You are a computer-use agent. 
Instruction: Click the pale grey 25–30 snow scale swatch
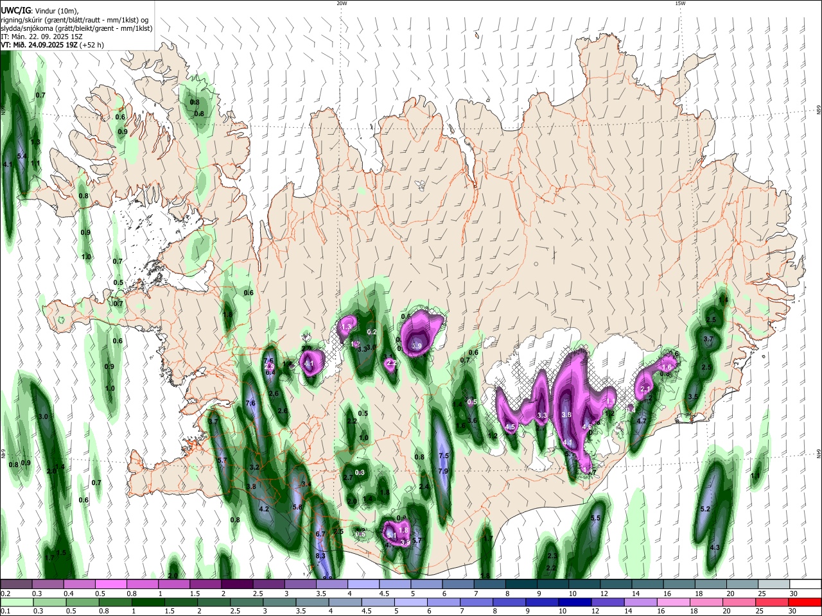tap(773, 585)
